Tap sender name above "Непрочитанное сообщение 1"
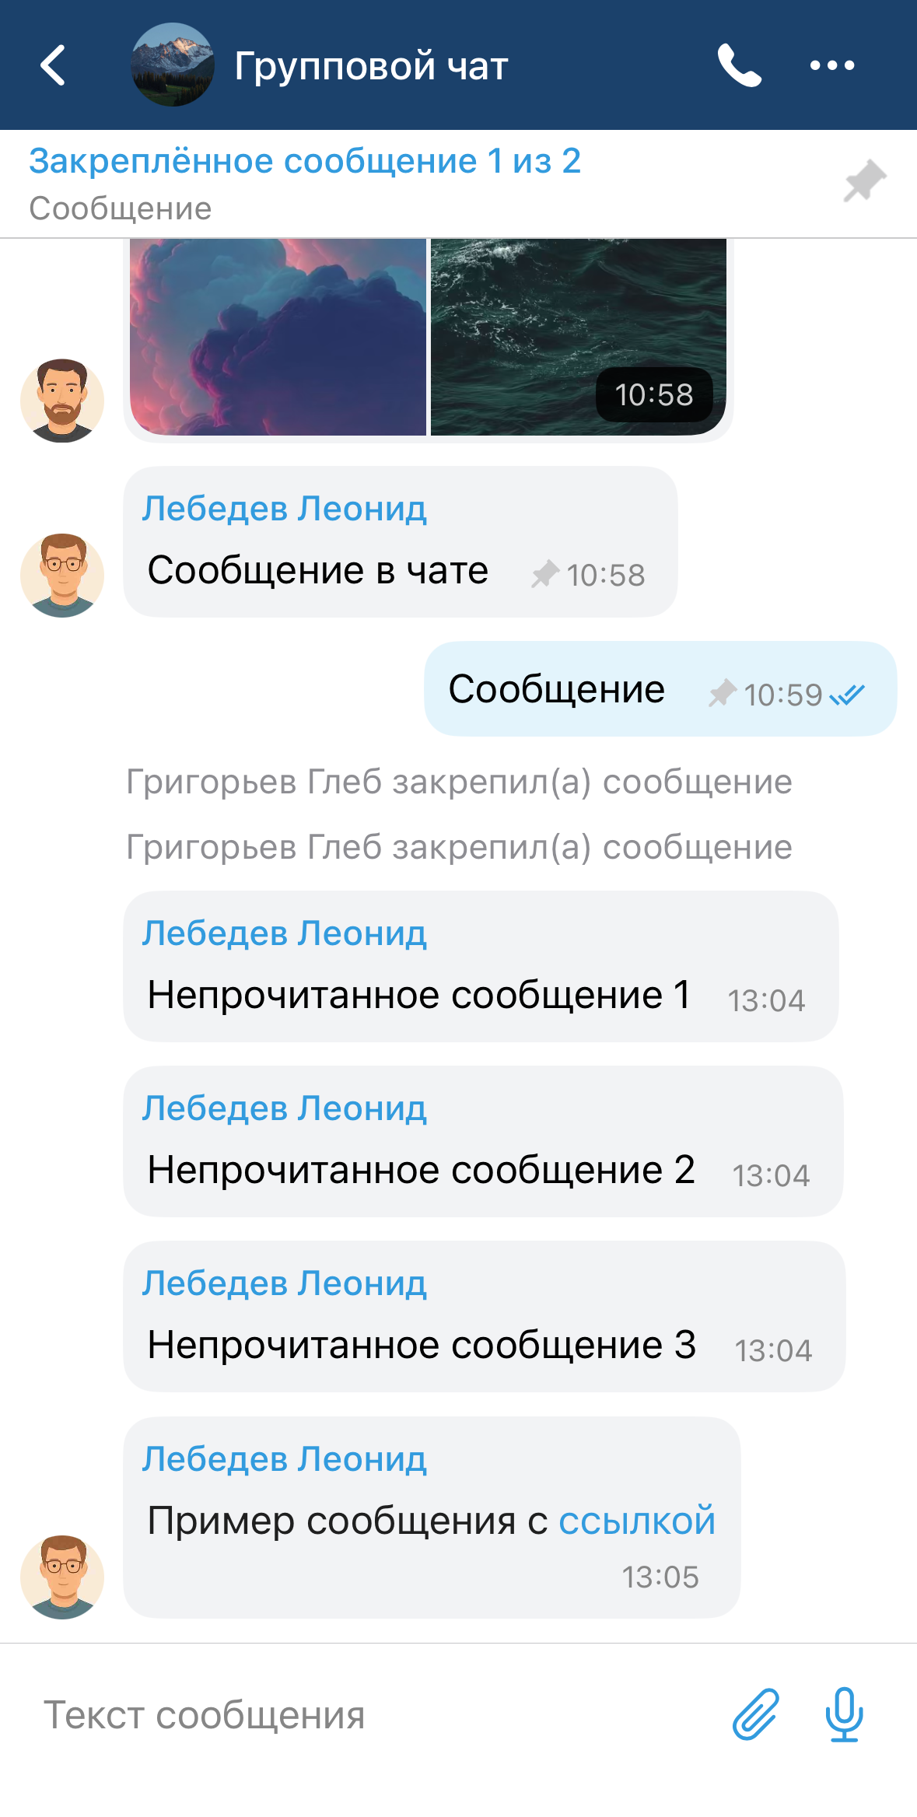Screen dimensions: 917x1817 pos(284,933)
